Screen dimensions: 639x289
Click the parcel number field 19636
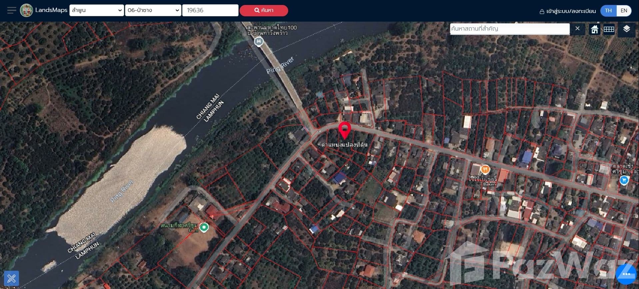[x=210, y=10]
